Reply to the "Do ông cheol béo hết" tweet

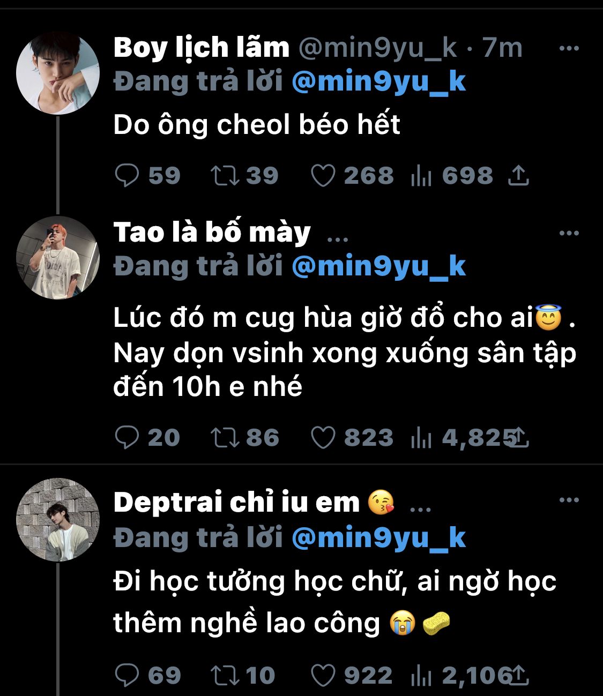pyautogui.click(x=127, y=176)
